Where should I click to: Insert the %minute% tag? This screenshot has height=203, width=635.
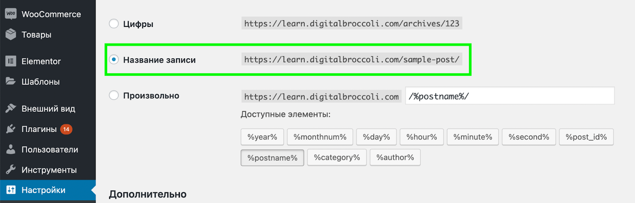[x=473, y=137]
